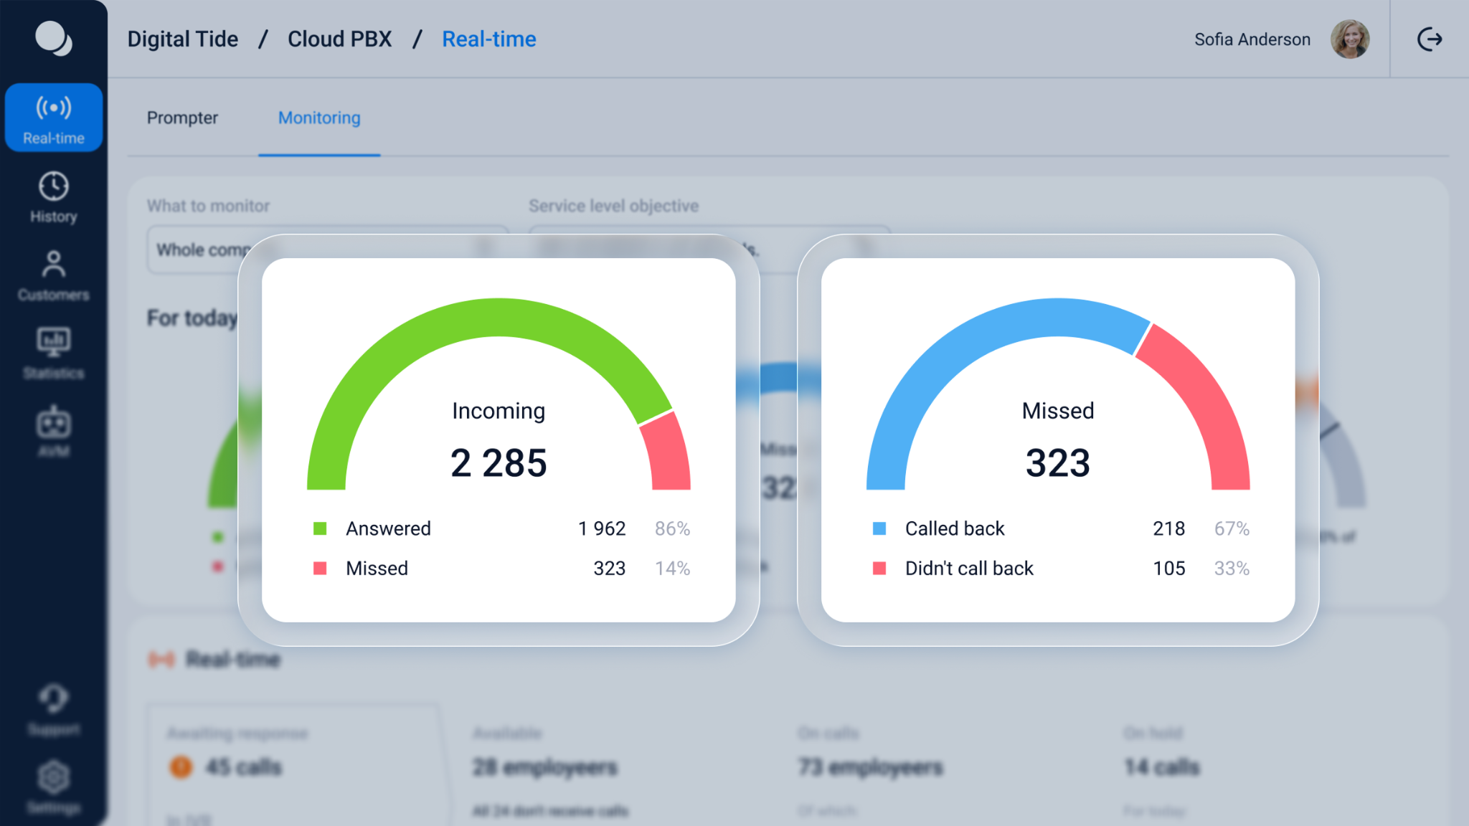Click the orange Awaiting response icon
Screen dimensions: 1469x826
pyautogui.click(x=181, y=766)
